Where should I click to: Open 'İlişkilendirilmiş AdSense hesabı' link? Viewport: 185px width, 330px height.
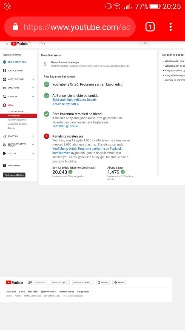74,100
